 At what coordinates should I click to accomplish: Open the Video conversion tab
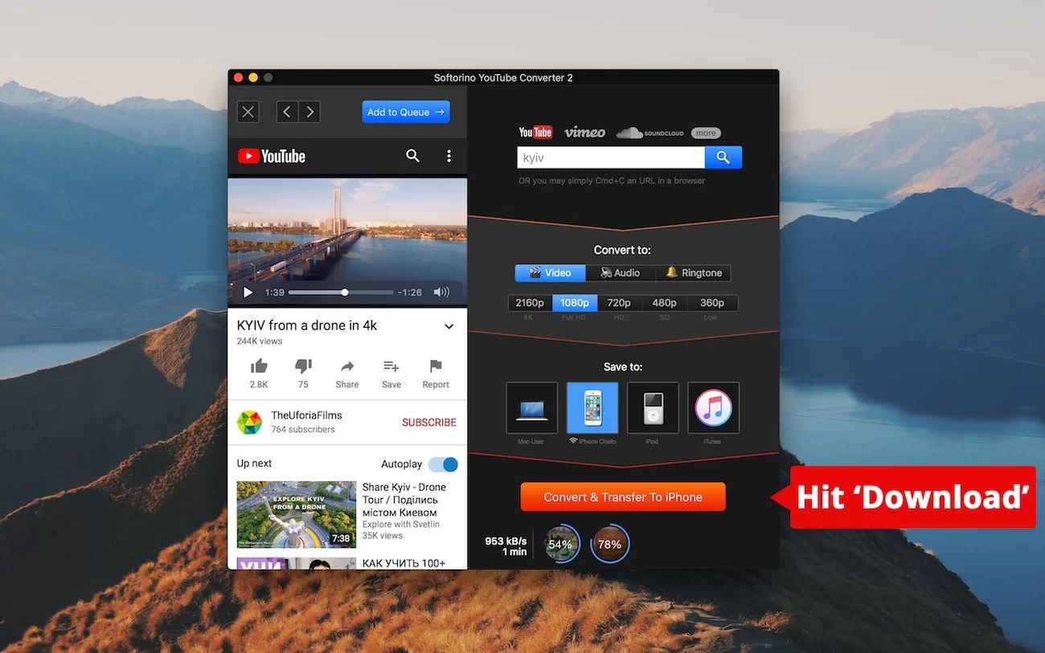tap(550, 272)
